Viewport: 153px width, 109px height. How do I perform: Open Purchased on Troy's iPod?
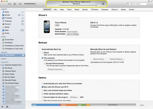pyautogui.click(x=14, y=49)
